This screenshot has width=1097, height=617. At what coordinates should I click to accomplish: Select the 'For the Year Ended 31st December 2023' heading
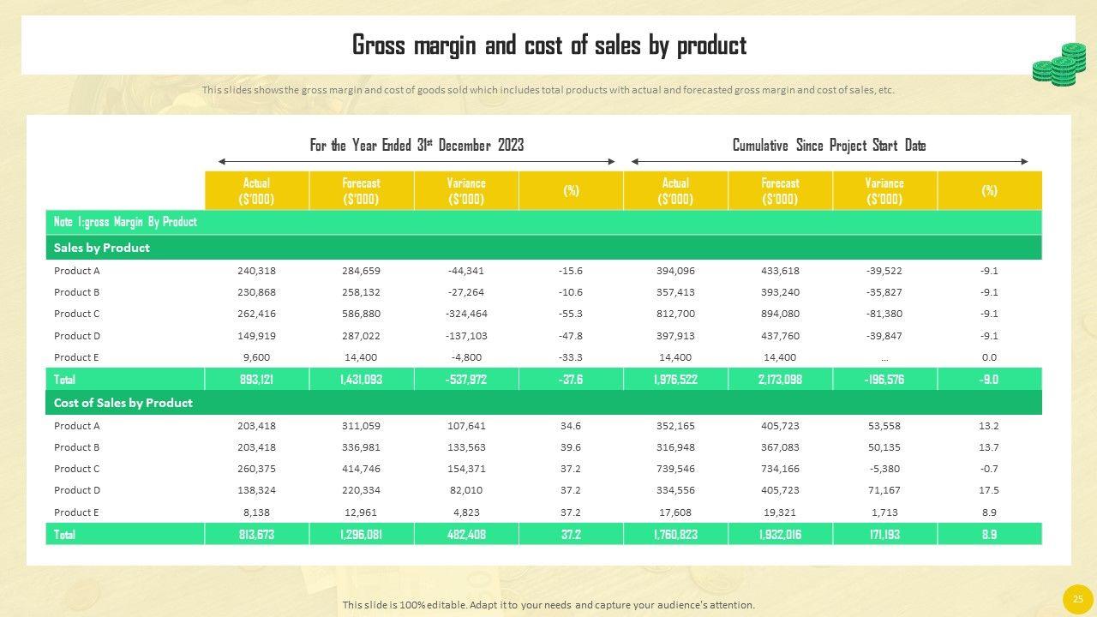tap(417, 145)
